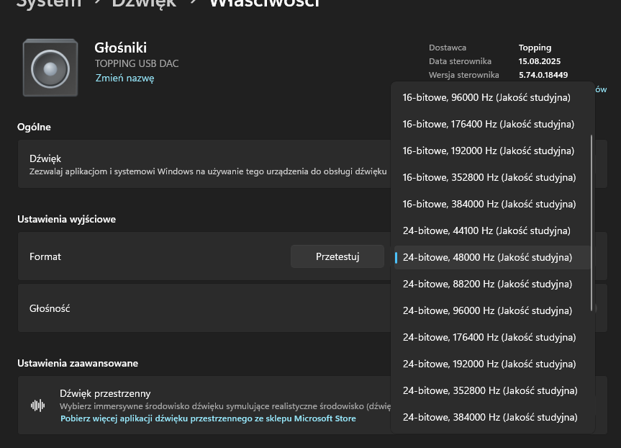This screenshot has width=621, height=448.
Task: Pick 16-bitowe, 352800 Hz format
Action: 489,177
